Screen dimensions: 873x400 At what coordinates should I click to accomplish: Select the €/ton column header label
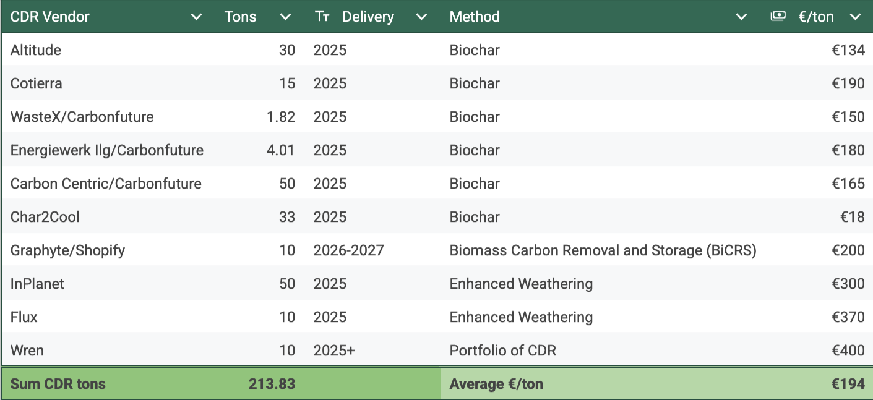[x=816, y=17]
